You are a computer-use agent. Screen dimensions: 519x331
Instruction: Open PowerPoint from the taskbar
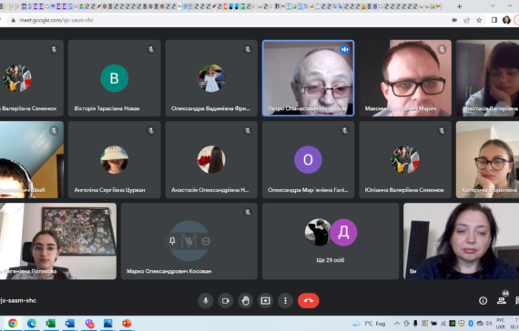coord(127,323)
